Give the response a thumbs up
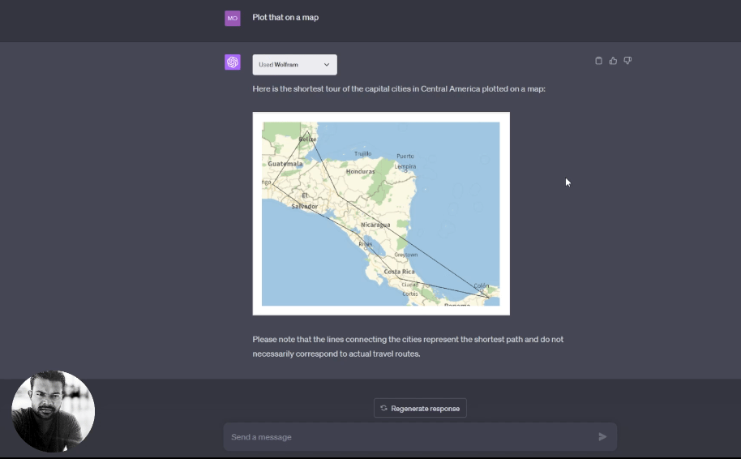 [613, 61]
